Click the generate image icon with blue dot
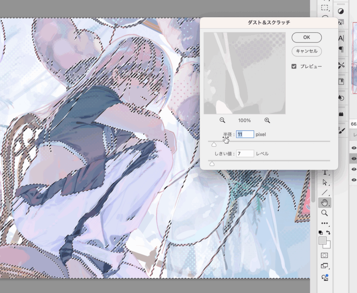357x293 pixels. (x=325, y=277)
